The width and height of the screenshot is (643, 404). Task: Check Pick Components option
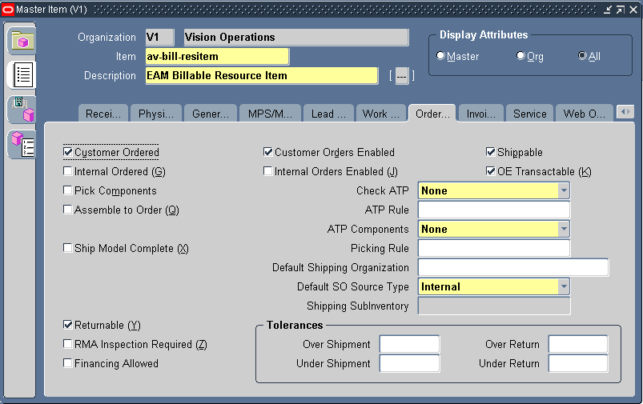click(67, 190)
